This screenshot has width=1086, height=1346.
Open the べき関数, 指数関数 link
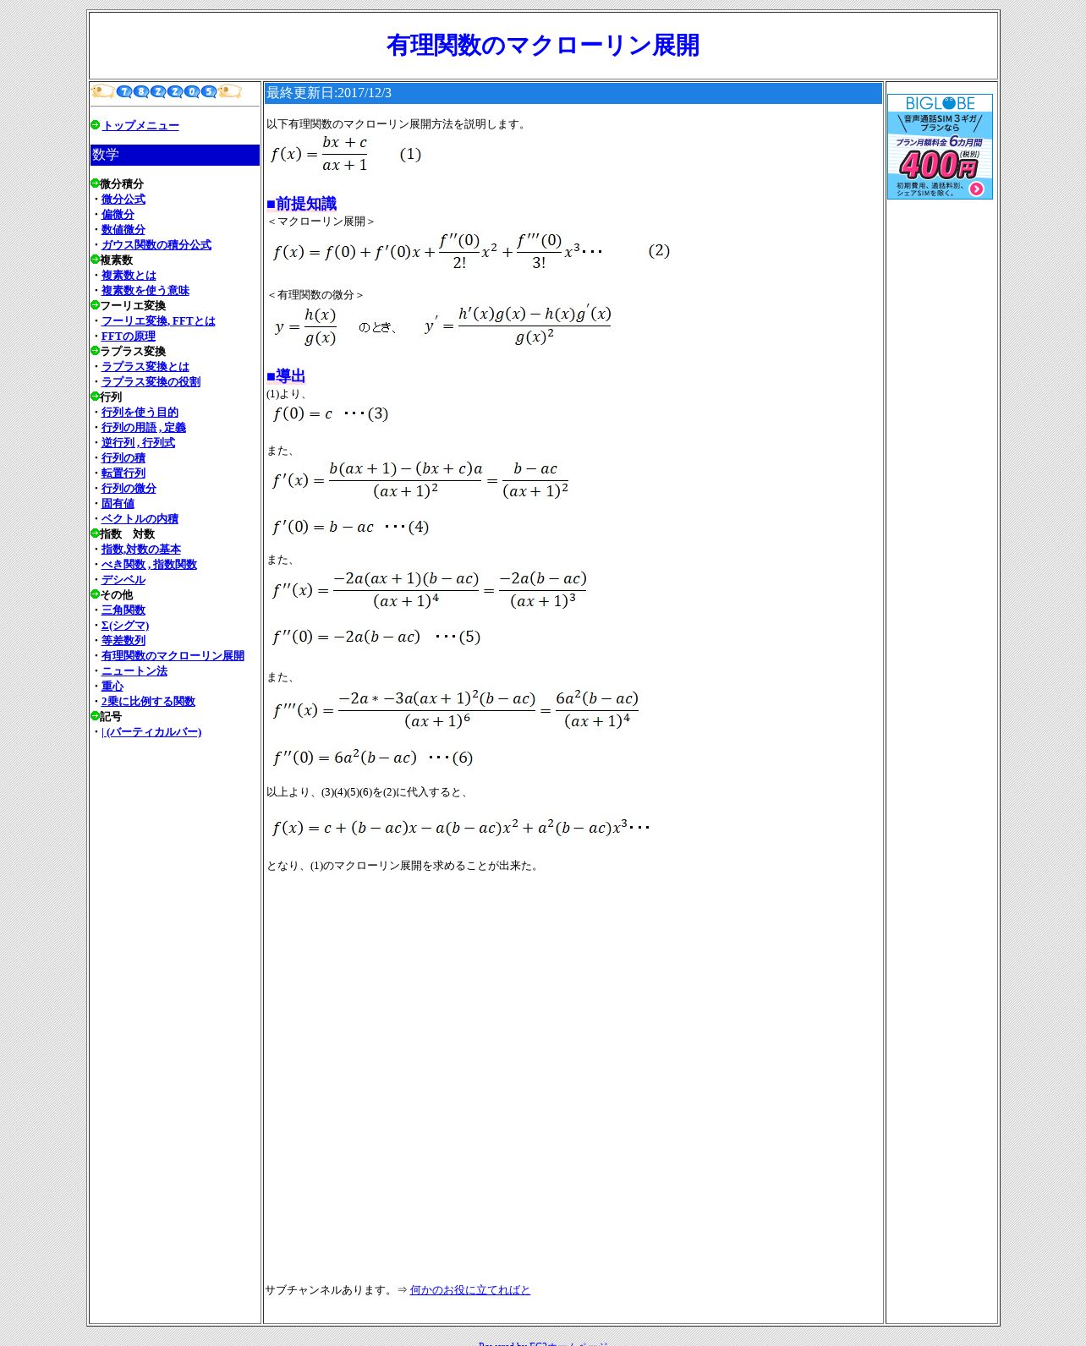coord(149,564)
